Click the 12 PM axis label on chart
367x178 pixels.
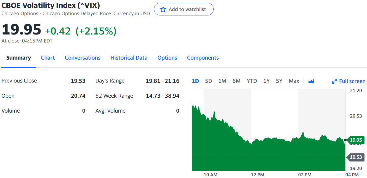(257, 175)
